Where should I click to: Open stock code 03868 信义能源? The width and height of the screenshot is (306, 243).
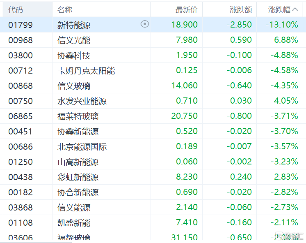tap(153, 207)
